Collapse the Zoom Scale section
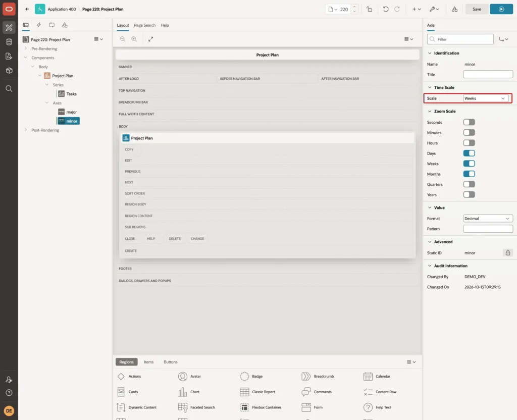This screenshot has width=517, height=420. 430,112
